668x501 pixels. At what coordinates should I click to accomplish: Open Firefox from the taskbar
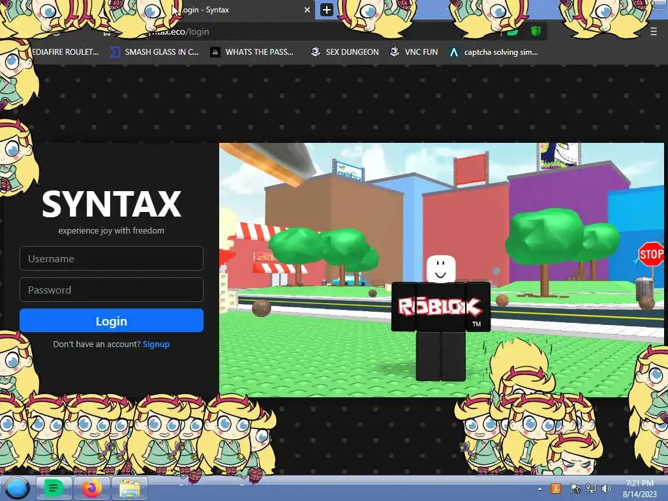(91, 488)
